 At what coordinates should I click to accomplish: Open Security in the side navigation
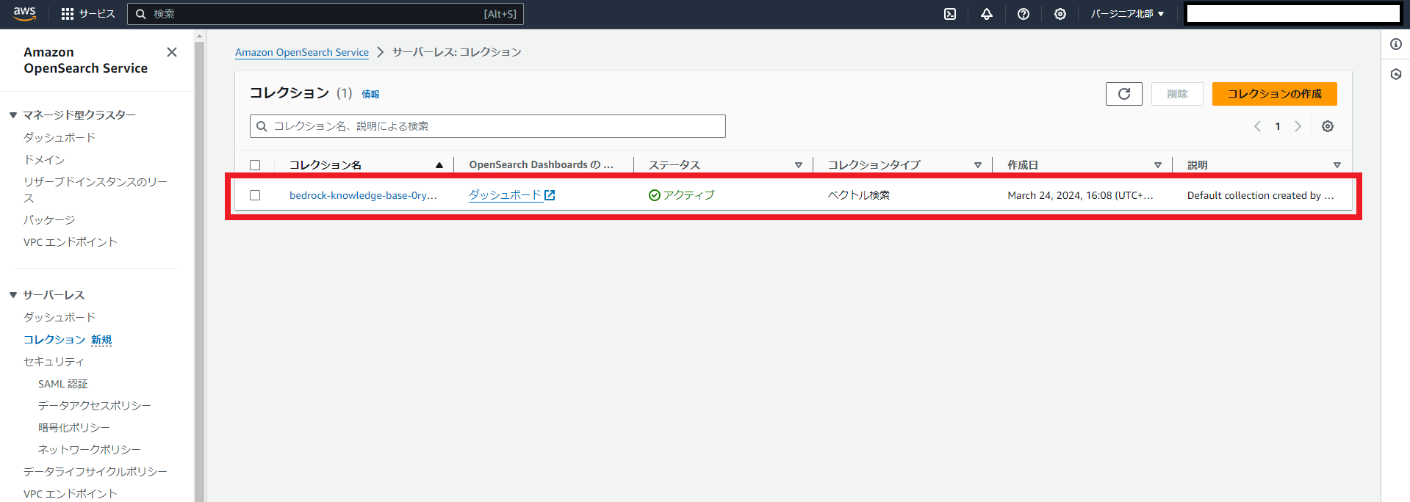[54, 361]
